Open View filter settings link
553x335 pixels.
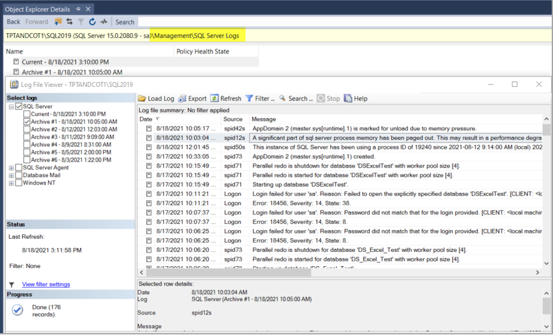click(x=46, y=284)
